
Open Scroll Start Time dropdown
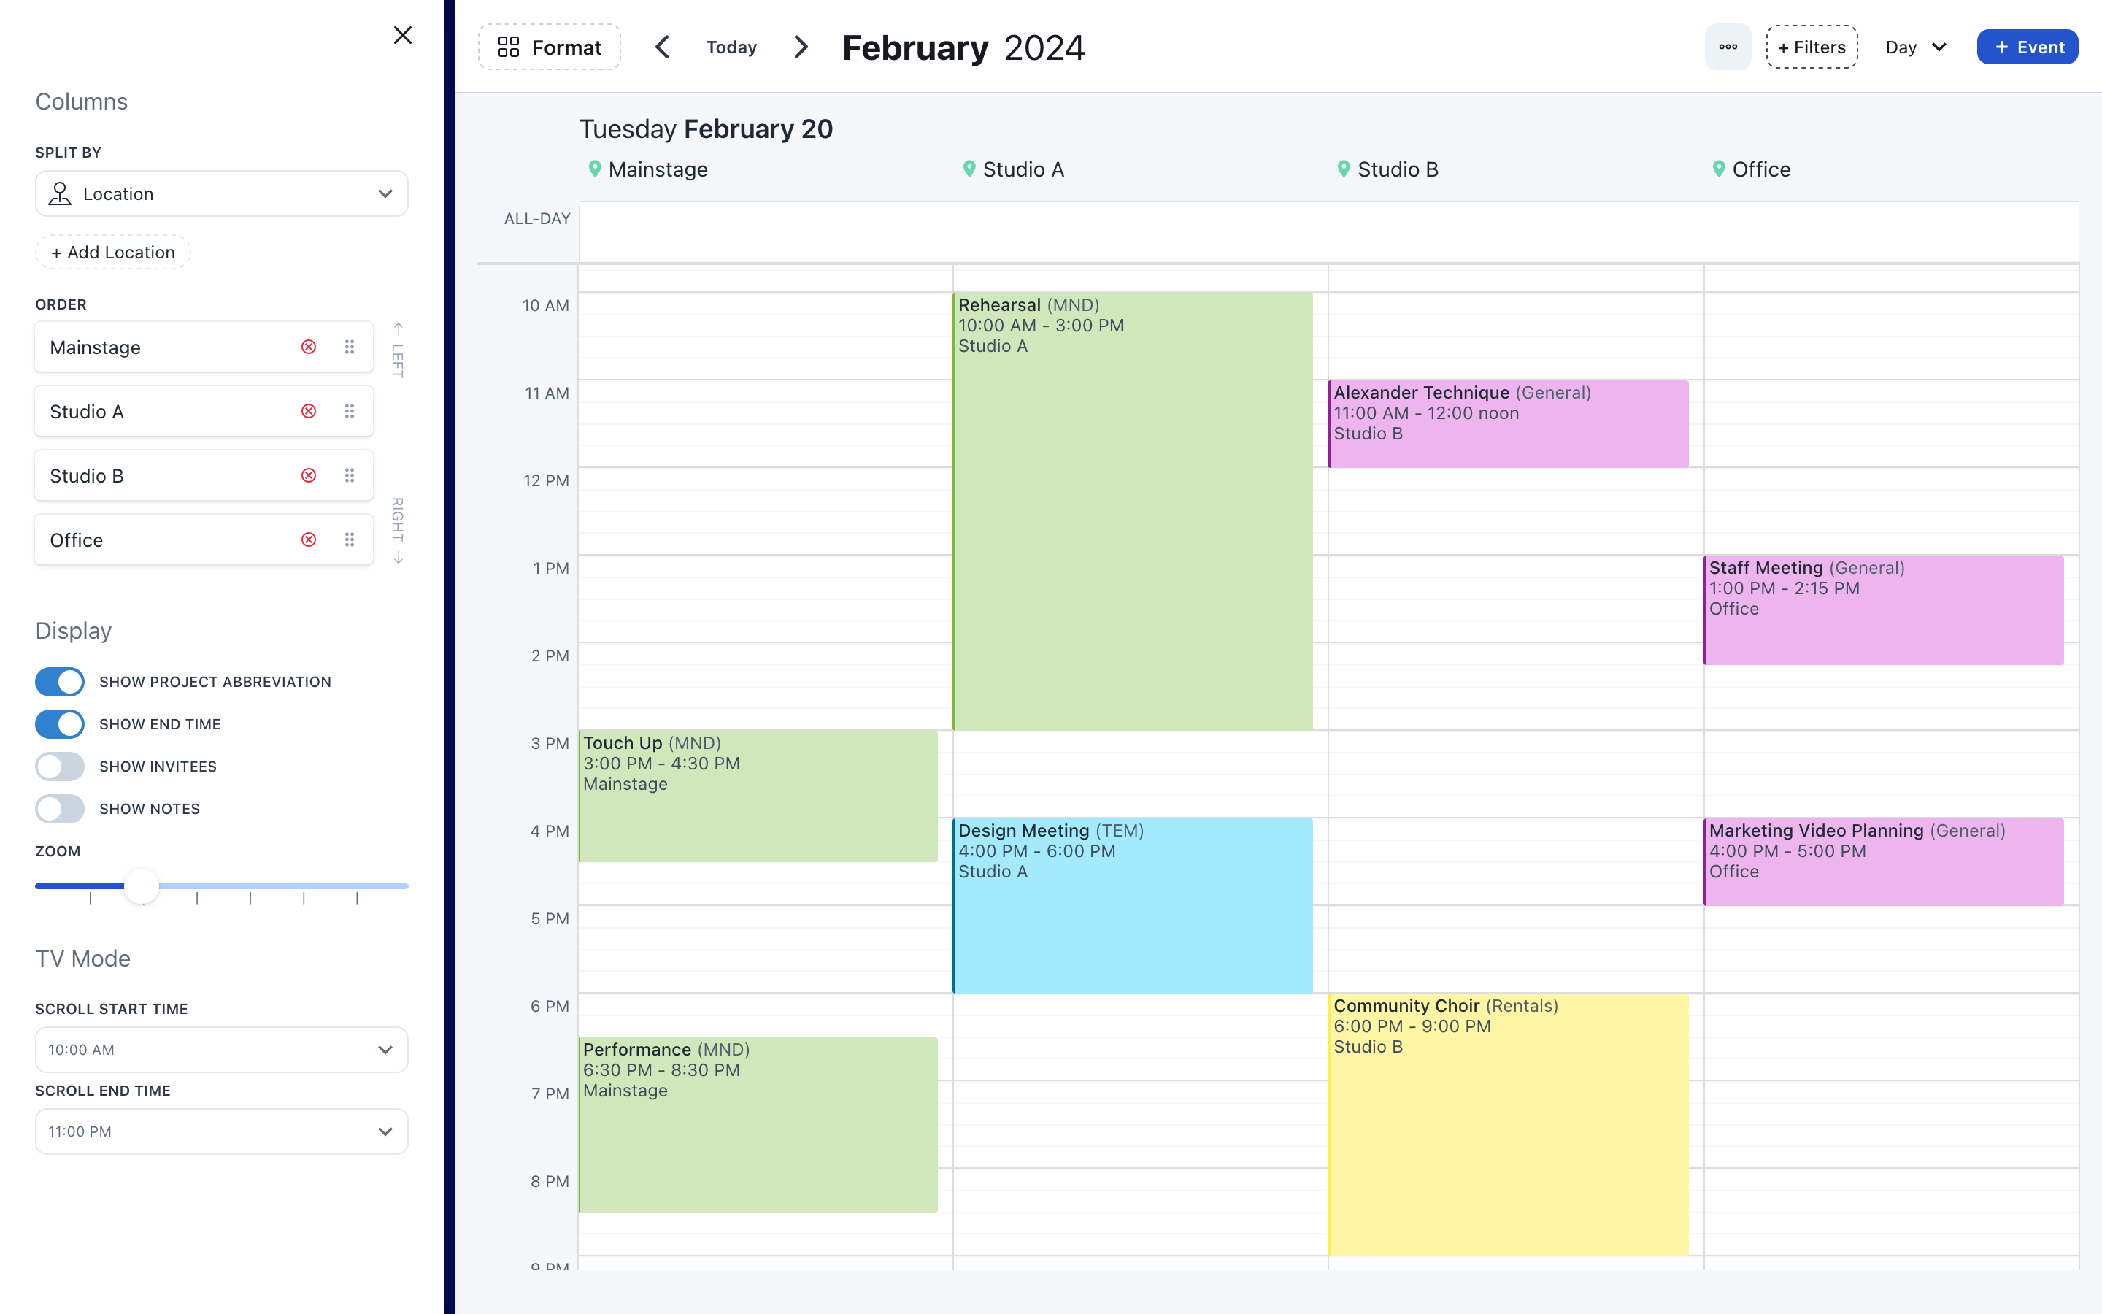pos(221,1050)
